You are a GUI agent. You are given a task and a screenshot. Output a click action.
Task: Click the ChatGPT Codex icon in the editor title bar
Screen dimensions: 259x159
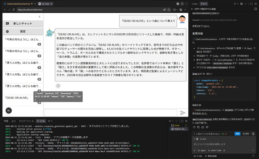[178, 4]
